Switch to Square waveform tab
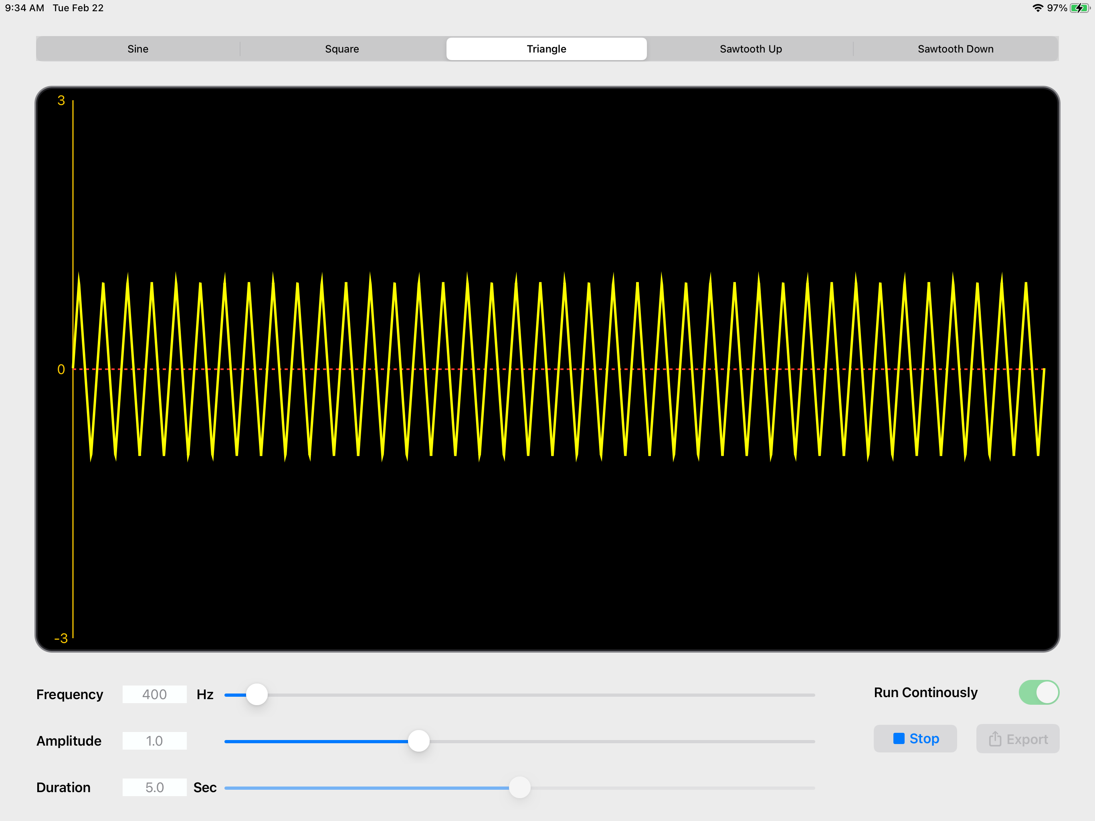The image size is (1095, 821). [x=341, y=49]
